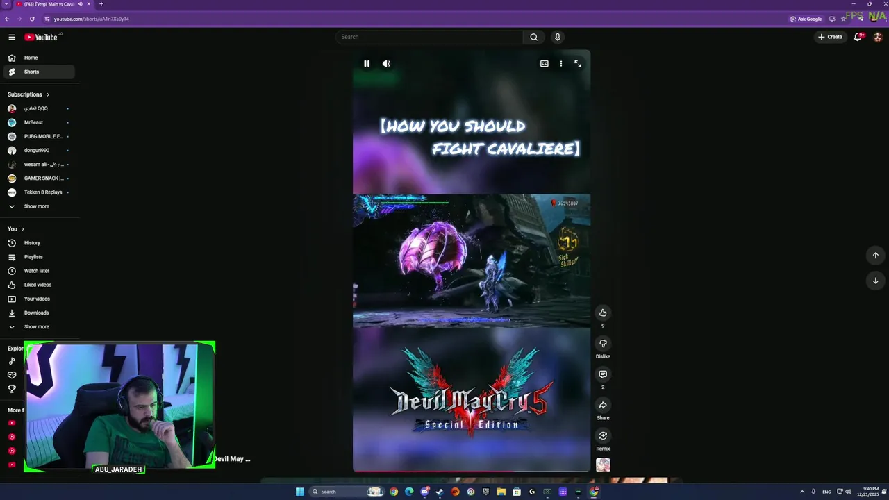Open History in sidebar

pyautogui.click(x=39, y=243)
